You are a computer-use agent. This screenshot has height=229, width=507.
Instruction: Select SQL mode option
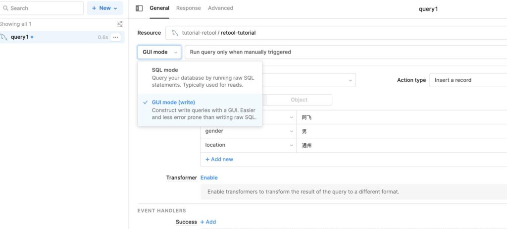point(200,77)
